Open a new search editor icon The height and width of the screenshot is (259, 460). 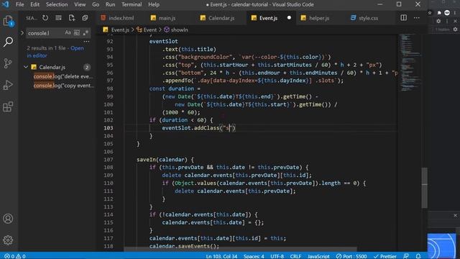tap(72, 18)
